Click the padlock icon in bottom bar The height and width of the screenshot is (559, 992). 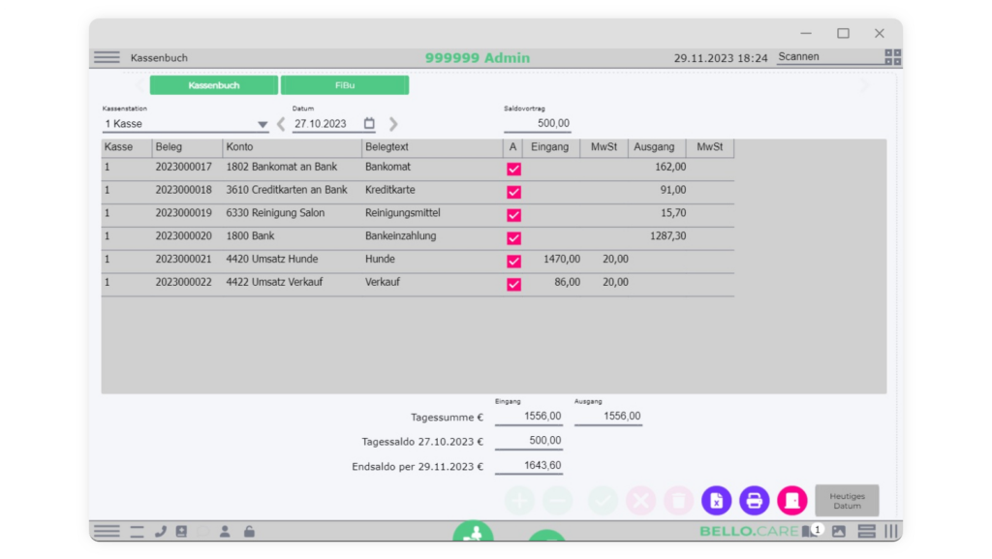249,531
